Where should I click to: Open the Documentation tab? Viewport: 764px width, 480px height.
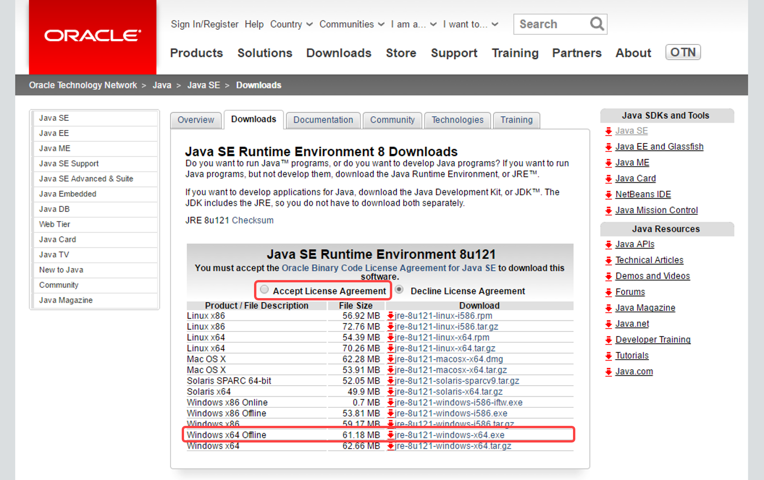pos(323,120)
